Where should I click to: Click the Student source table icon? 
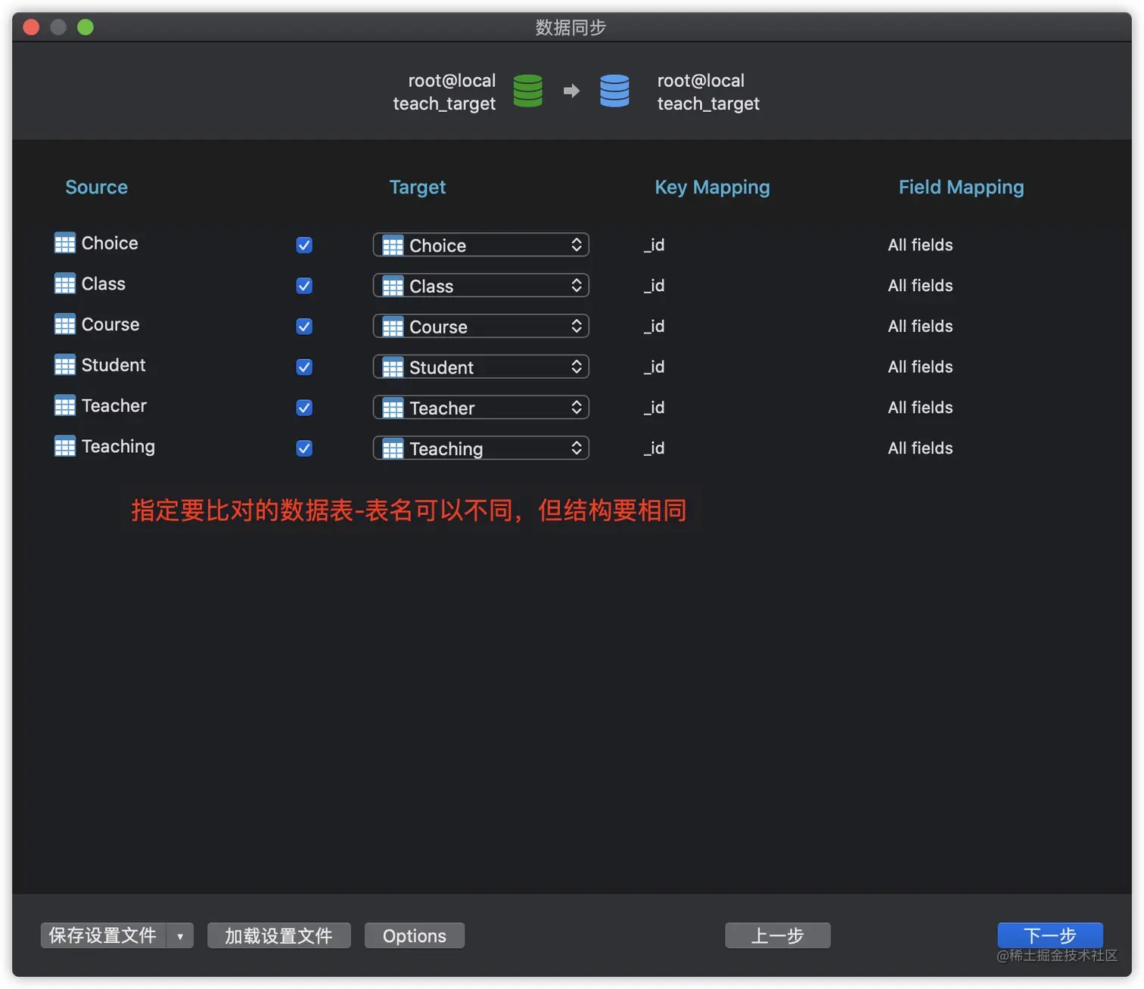(x=65, y=365)
